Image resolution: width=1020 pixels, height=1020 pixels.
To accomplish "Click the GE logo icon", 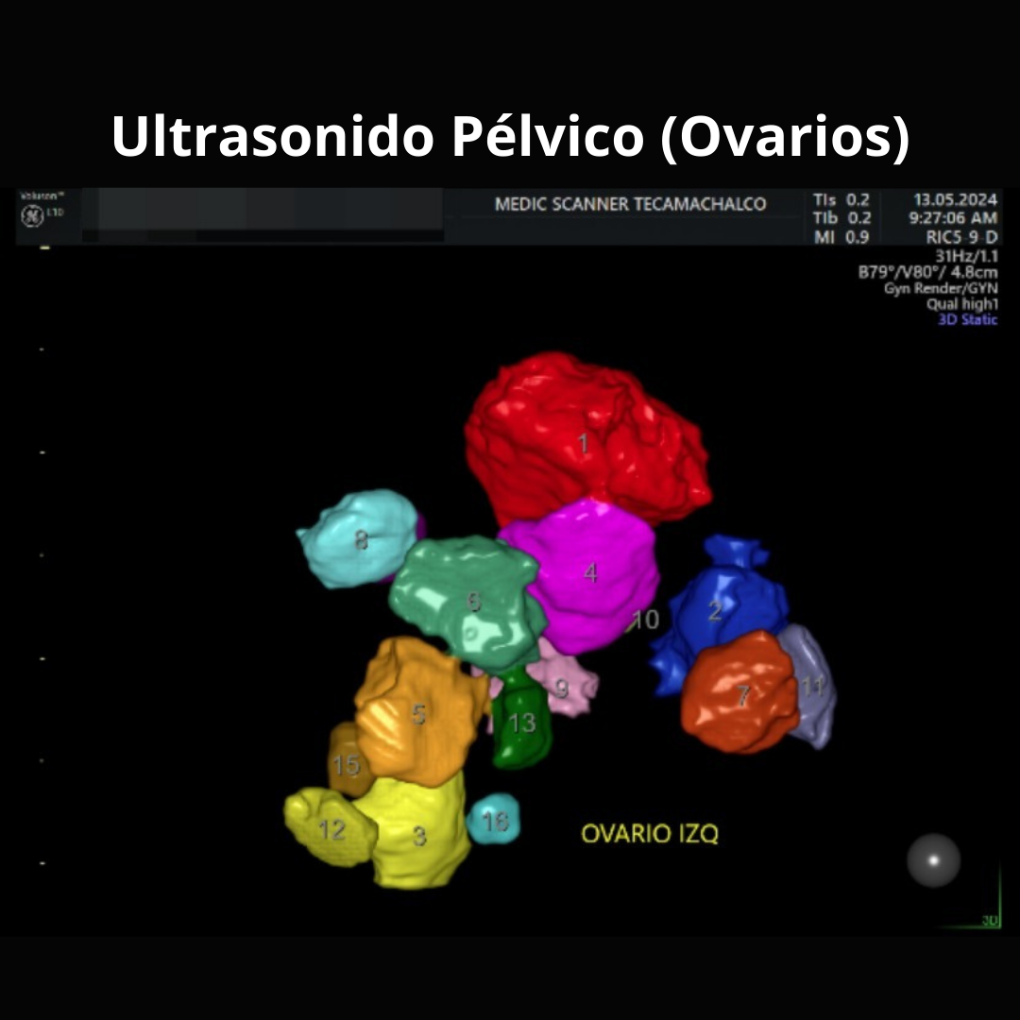I will (29, 213).
